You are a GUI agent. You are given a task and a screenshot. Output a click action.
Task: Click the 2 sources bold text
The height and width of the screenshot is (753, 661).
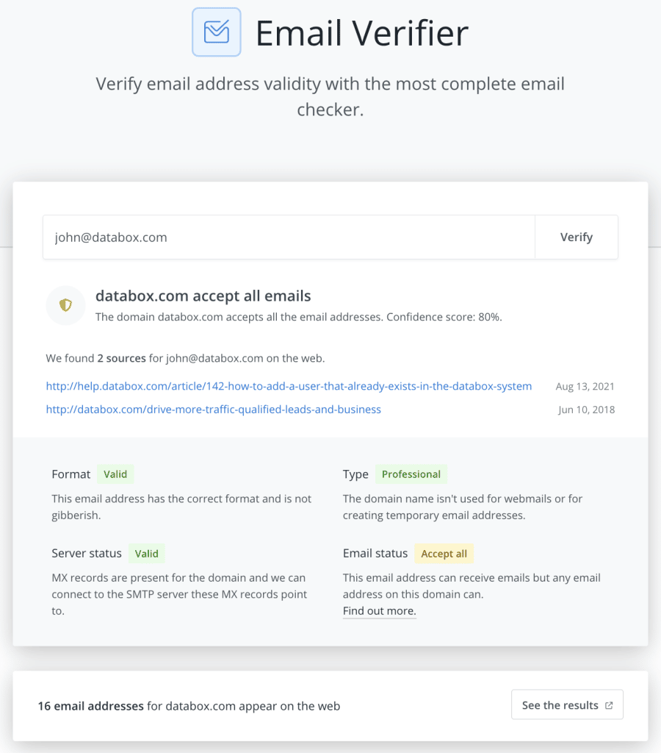121,358
